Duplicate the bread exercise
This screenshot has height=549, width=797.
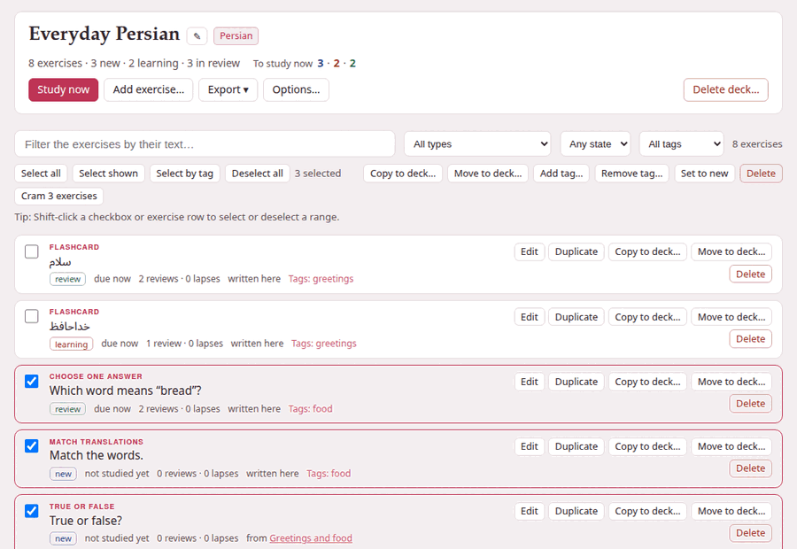pyautogui.click(x=576, y=382)
